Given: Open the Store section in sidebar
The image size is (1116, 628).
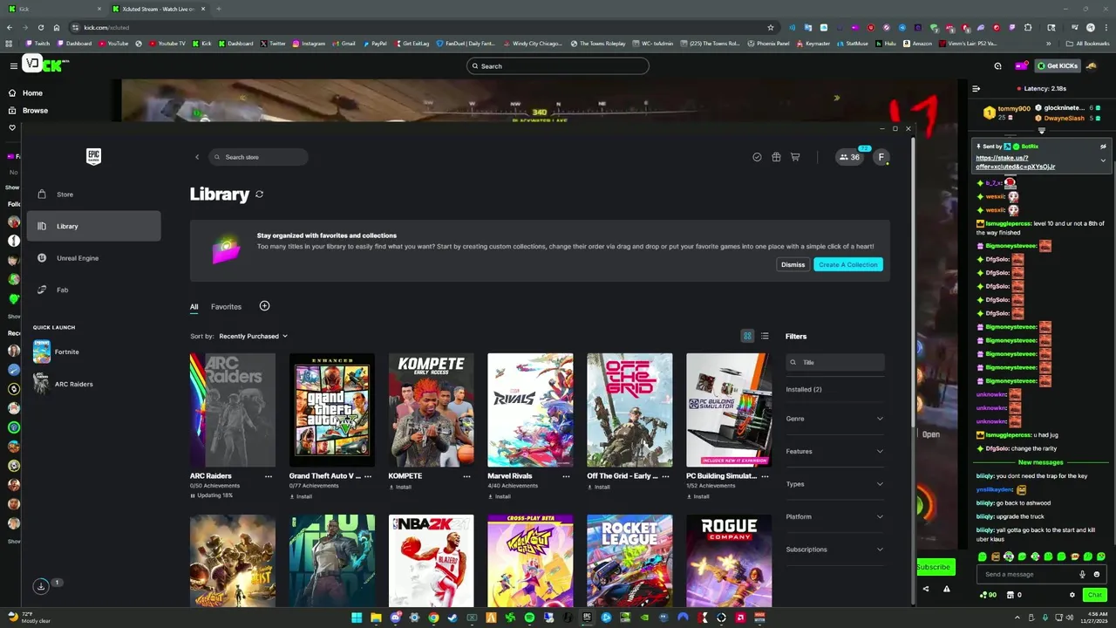Looking at the screenshot, I should tap(93, 195).
